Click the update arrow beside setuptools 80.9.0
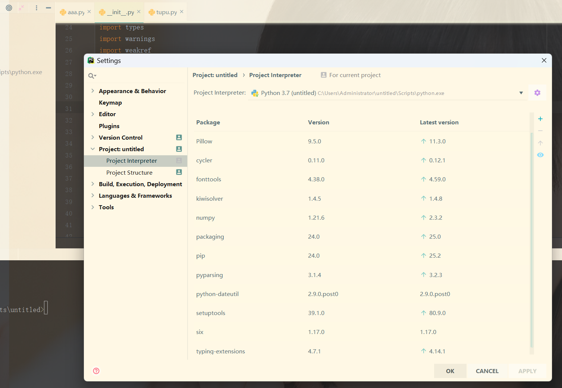Screen dimensions: 562x388 pos(424,313)
